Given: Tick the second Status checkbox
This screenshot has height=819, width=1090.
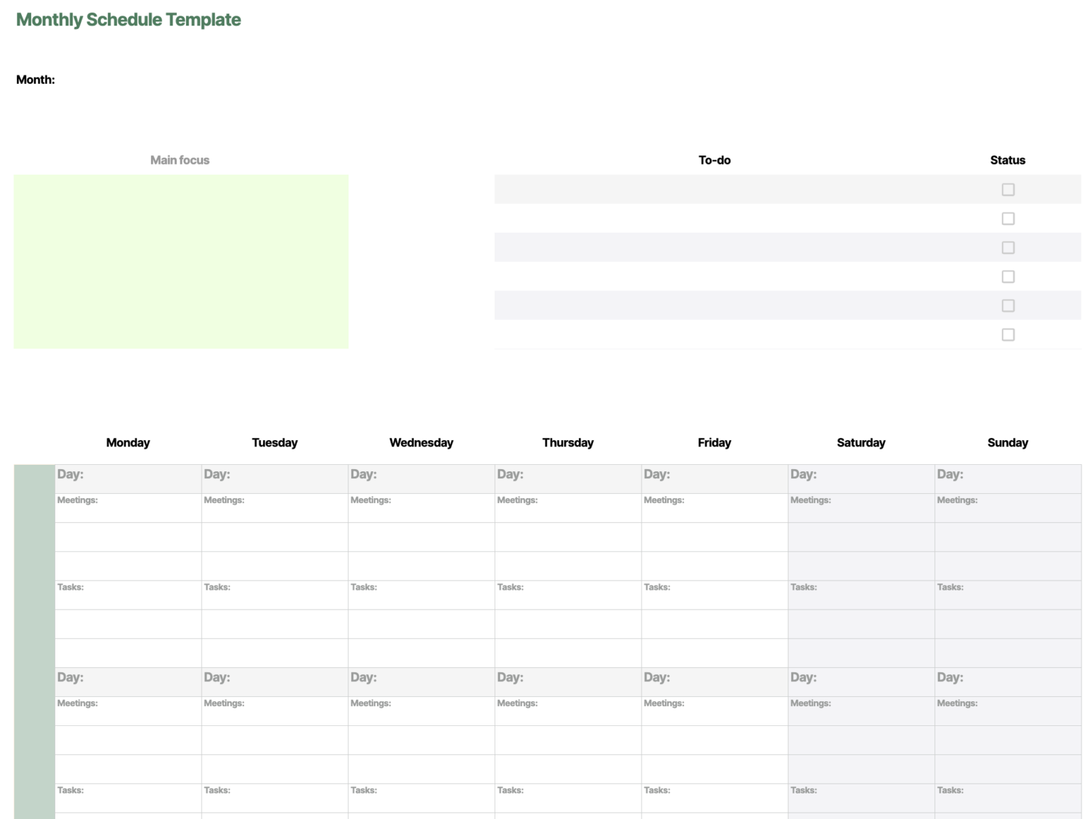Looking at the screenshot, I should 1008,219.
